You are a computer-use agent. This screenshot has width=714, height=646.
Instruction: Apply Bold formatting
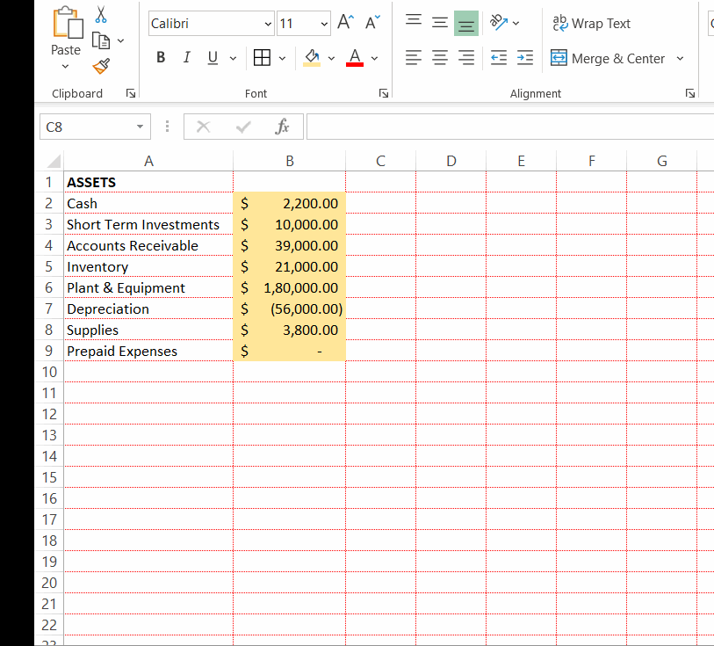(x=161, y=57)
